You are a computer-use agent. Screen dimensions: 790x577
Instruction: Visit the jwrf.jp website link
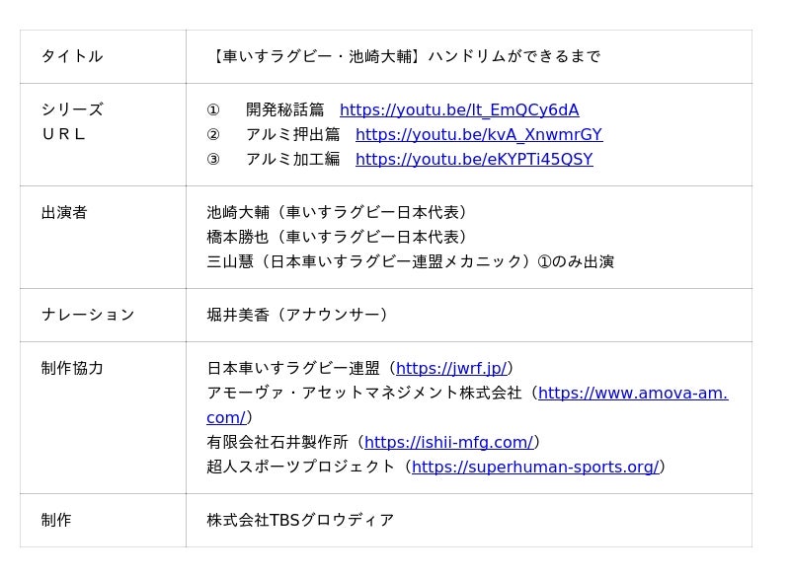click(x=451, y=369)
